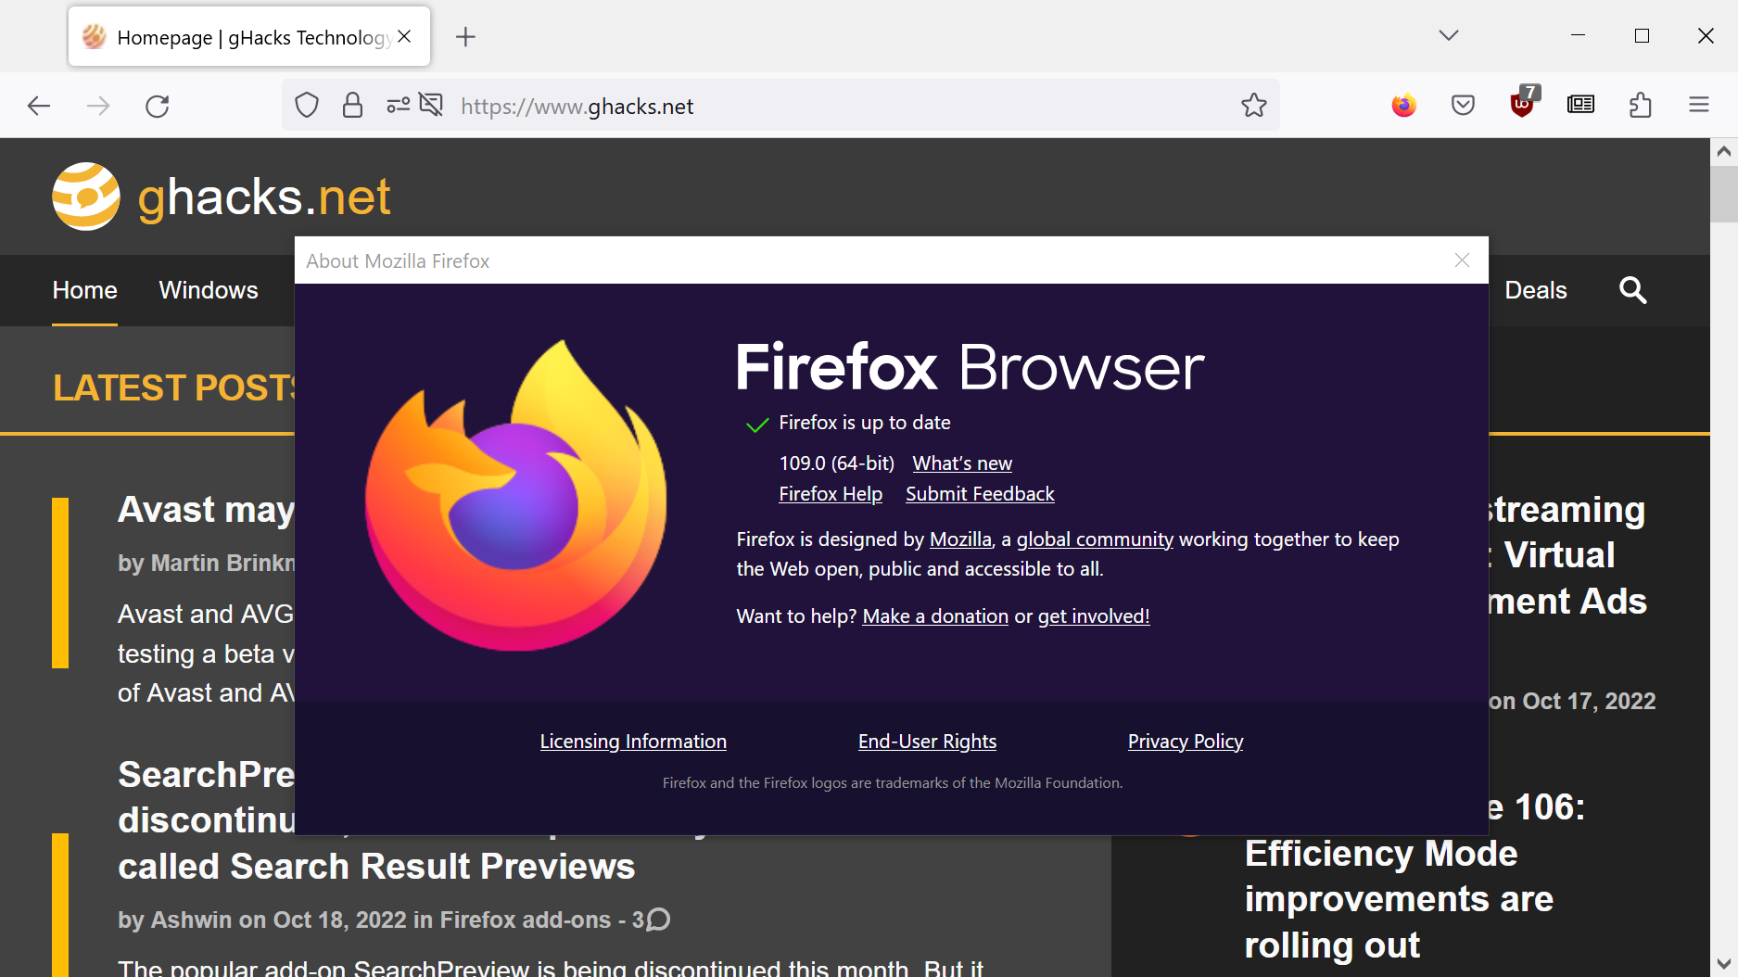The width and height of the screenshot is (1738, 977).
Task: Open End-User Rights link
Action: coord(927,742)
